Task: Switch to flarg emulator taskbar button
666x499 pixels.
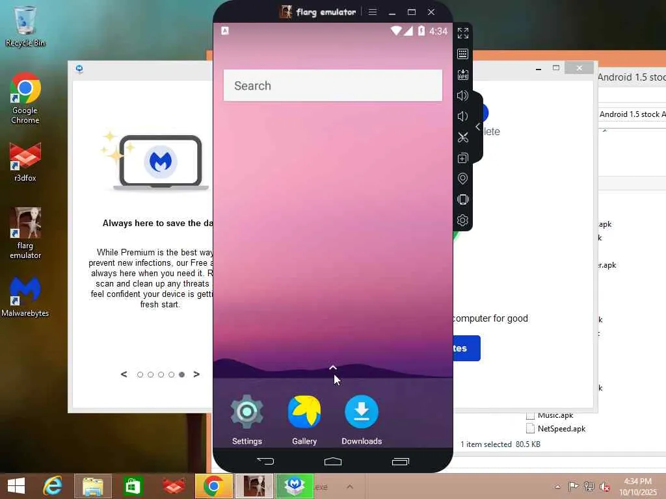Action: [254, 486]
